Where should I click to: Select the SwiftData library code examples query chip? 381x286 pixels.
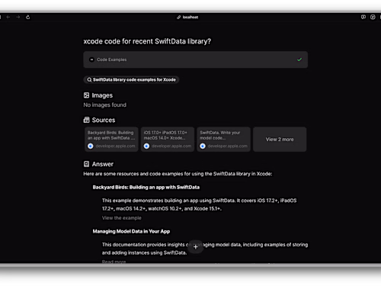(131, 79)
